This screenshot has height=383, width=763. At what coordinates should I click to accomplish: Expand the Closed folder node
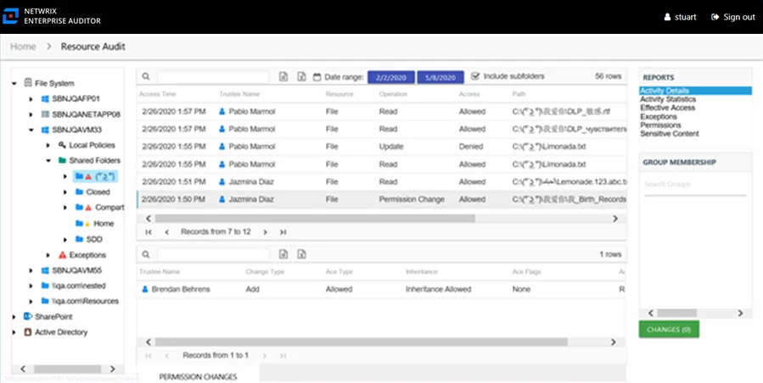coord(65,192)
